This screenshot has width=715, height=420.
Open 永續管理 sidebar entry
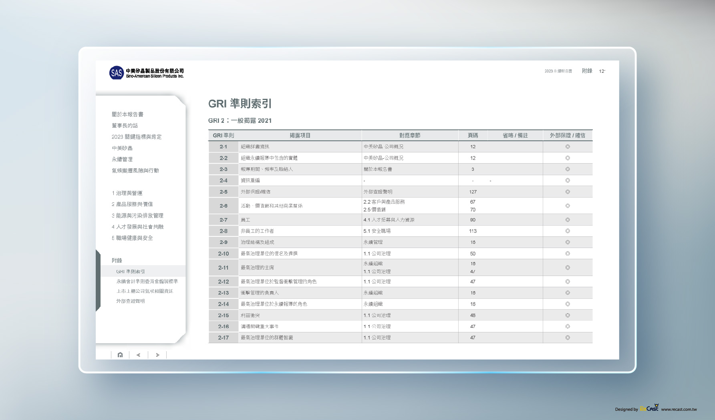pos(122,159)
